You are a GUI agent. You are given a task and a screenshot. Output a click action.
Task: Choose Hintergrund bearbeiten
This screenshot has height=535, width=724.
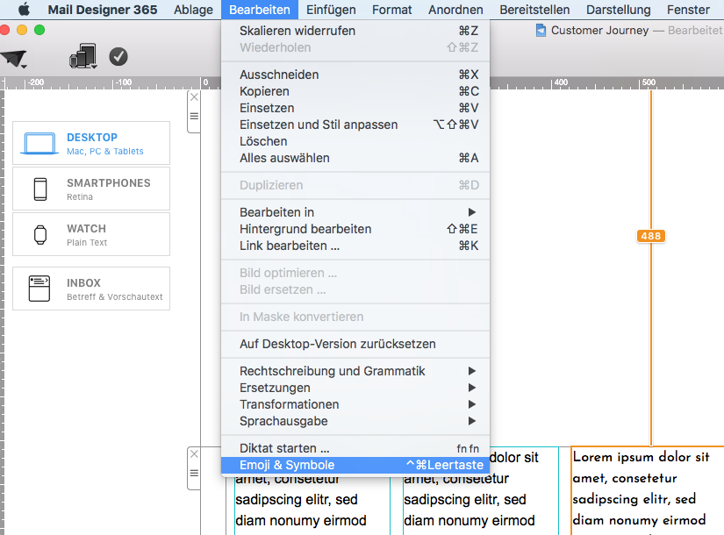click(355, 229)
